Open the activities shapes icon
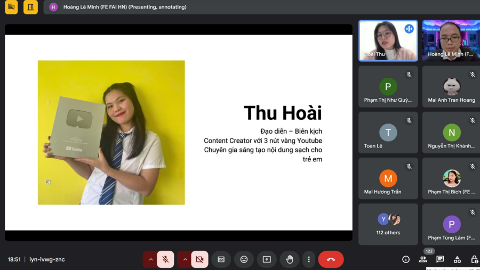This screenshot has width=480, height=270. 458,259
